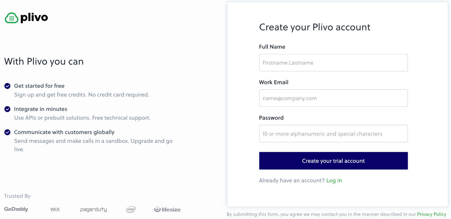This screenshot has height=219, width=451.
Task: Open the Log in link
Action: point(334,180)
